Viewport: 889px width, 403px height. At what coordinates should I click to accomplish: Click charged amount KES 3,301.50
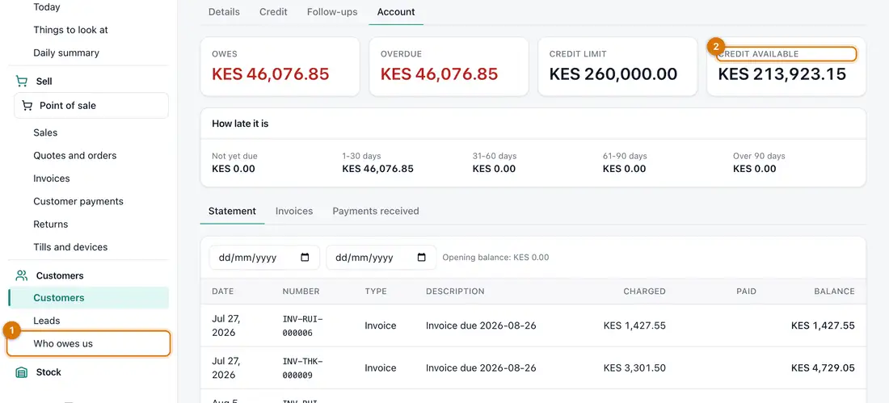point(634,367)
